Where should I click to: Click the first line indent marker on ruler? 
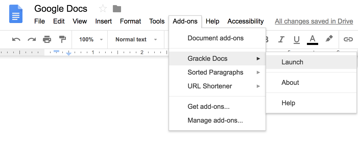56,51
